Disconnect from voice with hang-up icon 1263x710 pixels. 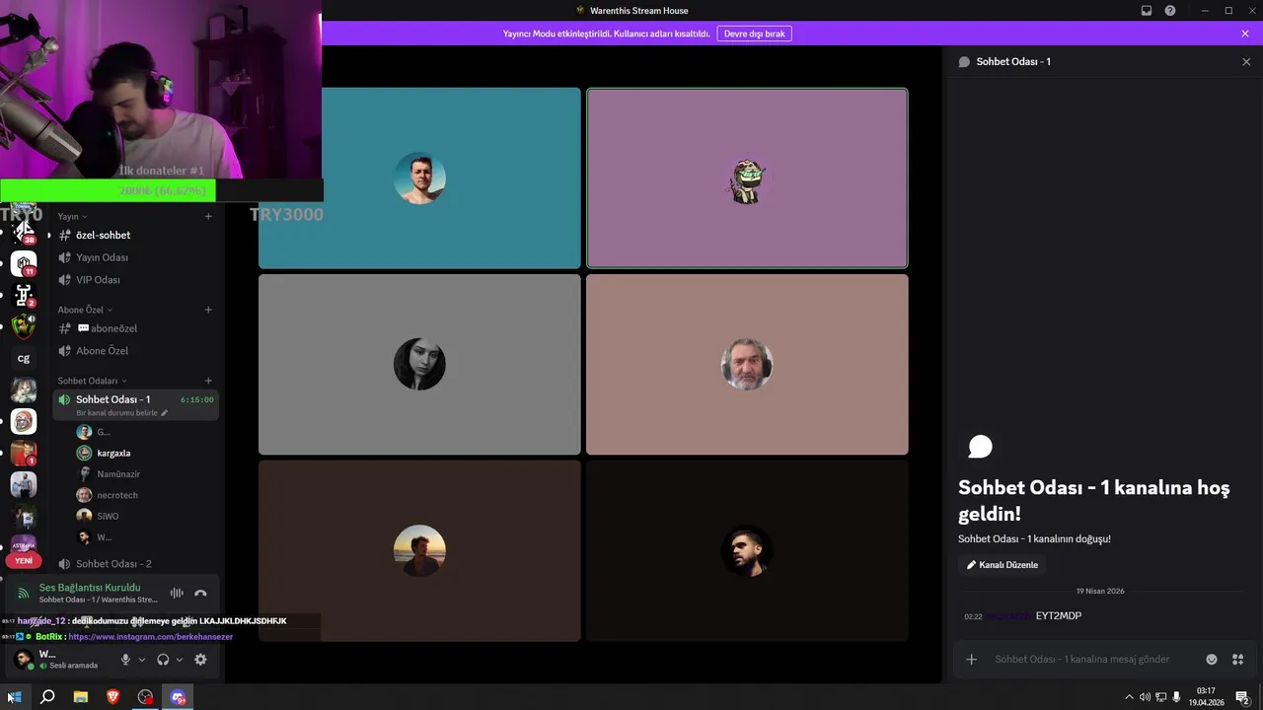click(x=200, y=593)
